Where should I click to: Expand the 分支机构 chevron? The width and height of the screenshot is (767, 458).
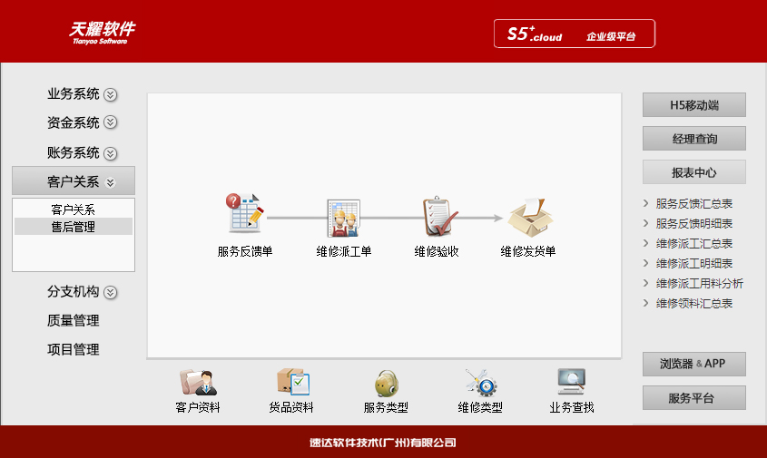[x=111, y=292]
